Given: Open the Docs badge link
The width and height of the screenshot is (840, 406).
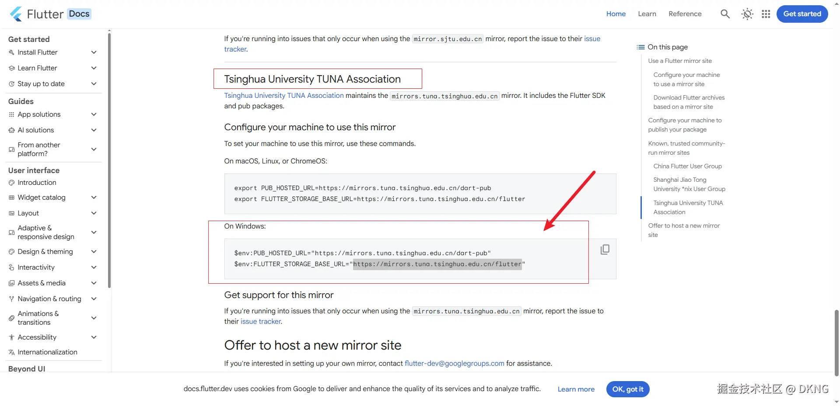Looking at the screenshot, I should [79, 14].
